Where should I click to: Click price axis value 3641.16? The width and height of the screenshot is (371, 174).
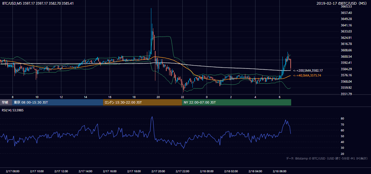(x=346, y=25)
